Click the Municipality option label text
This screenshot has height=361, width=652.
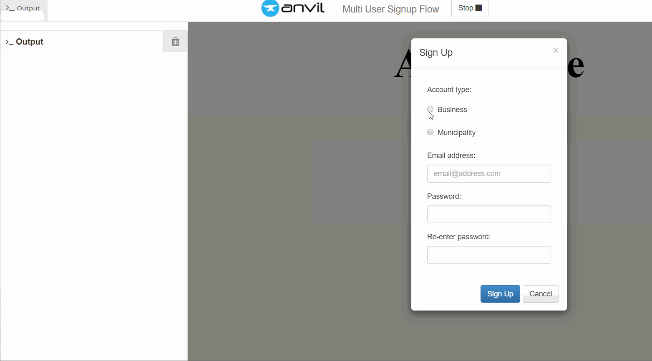click(x=456, y=133)
